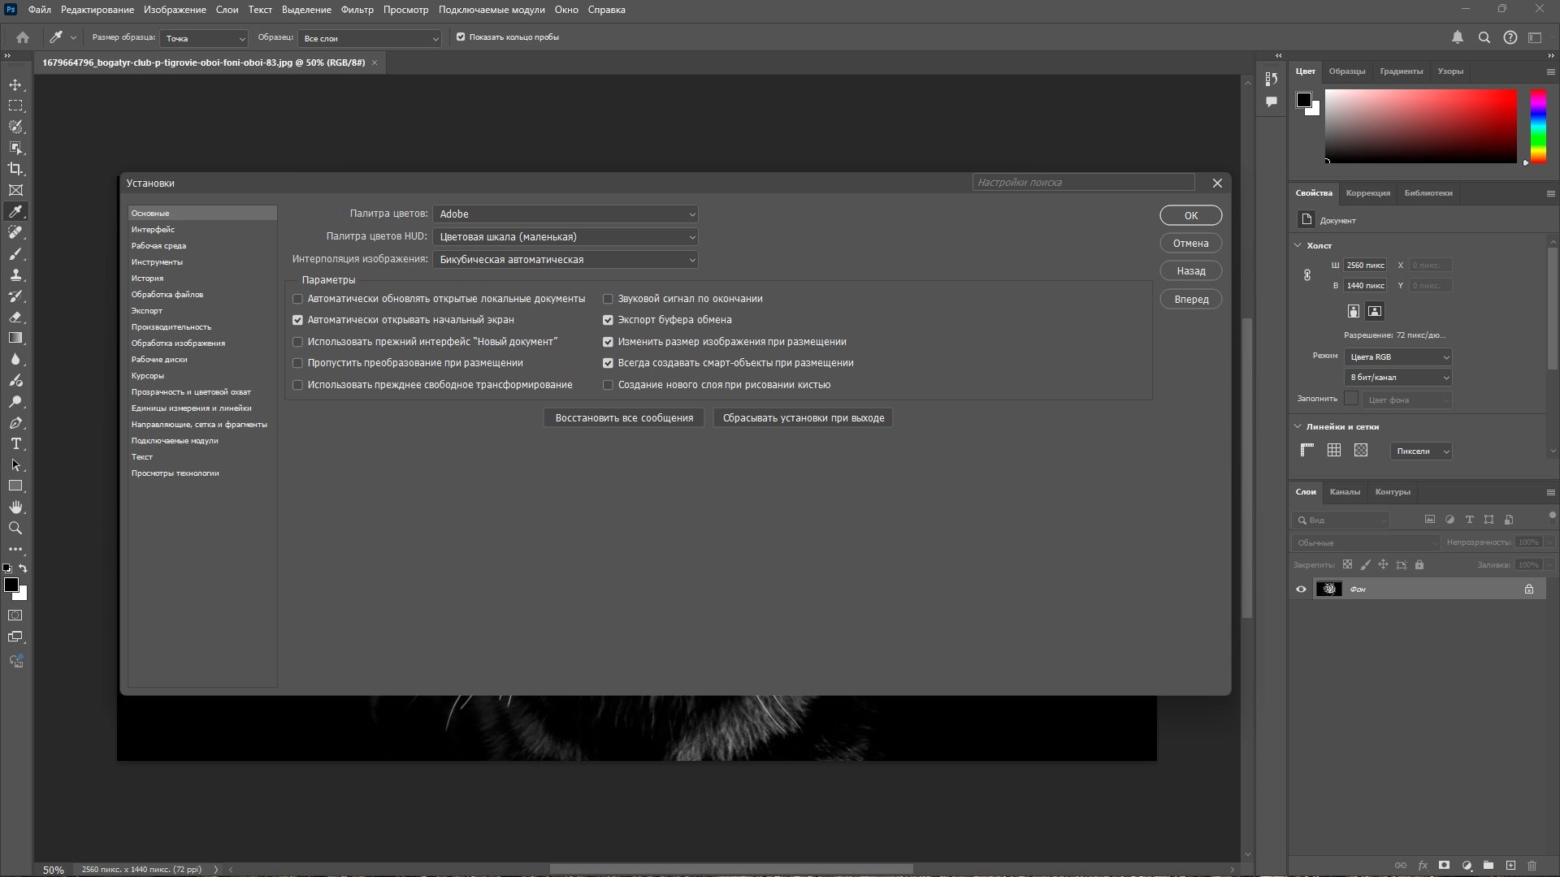Open the Фильтр menu

[x=357, y=10]
